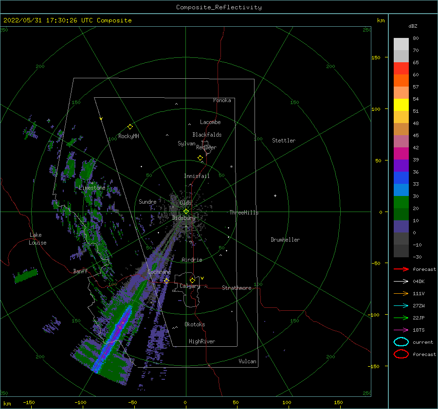Click the Sylvan label

(x=186, y=143)
